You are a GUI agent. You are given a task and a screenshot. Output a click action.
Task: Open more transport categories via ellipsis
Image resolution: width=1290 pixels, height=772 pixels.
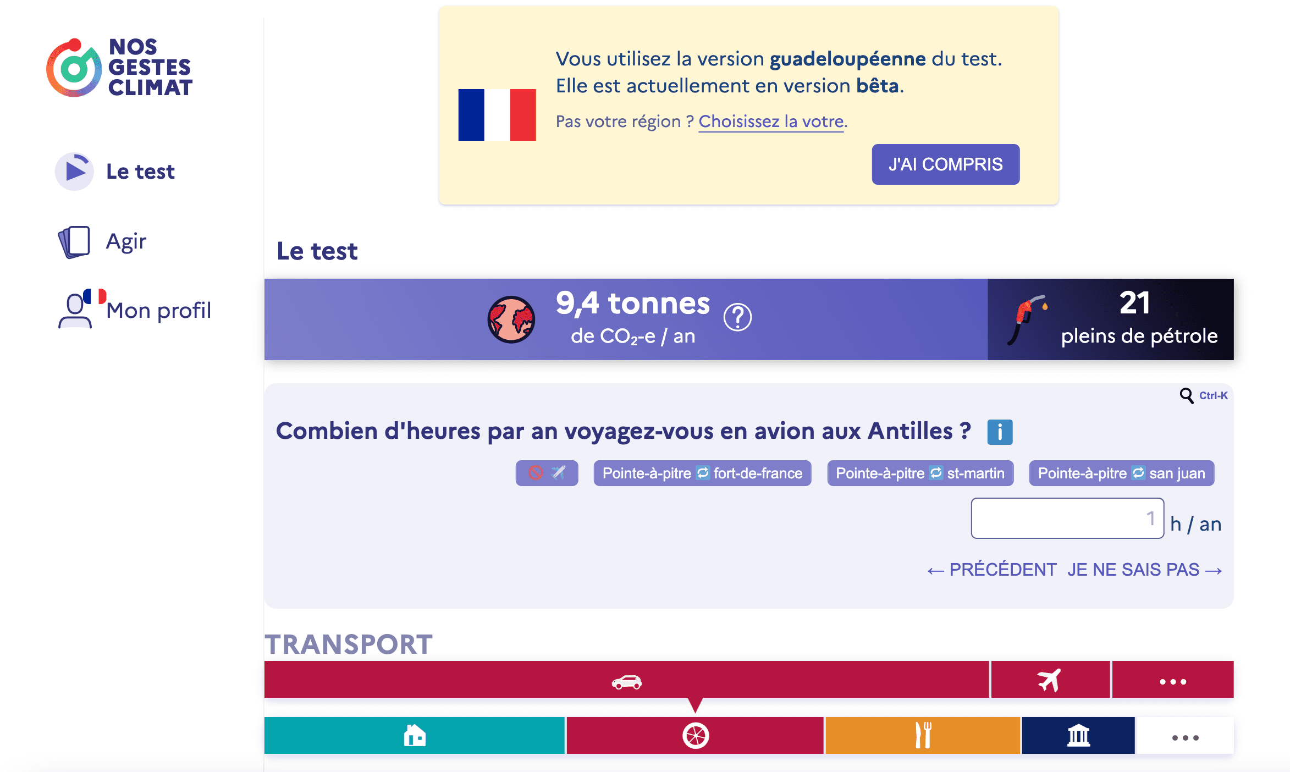pyautogui.click(x=1172, y=680)
